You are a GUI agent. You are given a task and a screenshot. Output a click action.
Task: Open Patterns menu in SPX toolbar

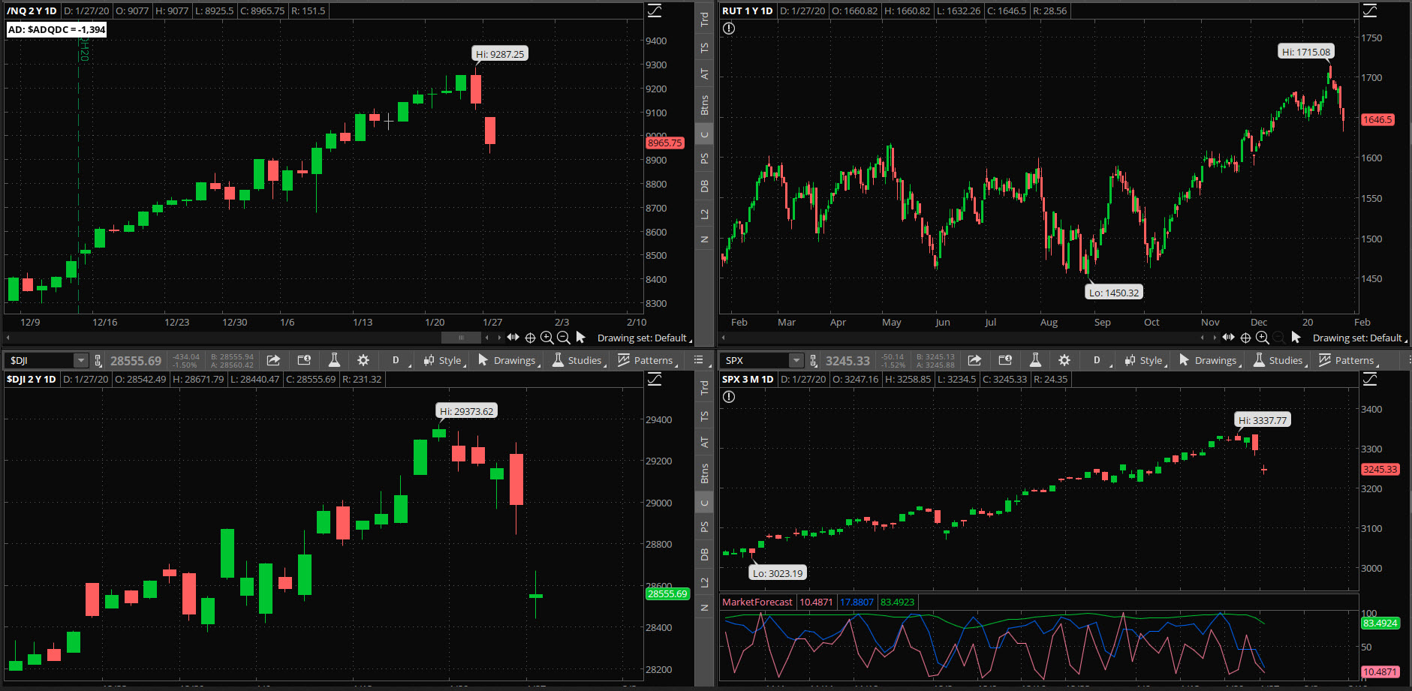[x=1348, y=360]
